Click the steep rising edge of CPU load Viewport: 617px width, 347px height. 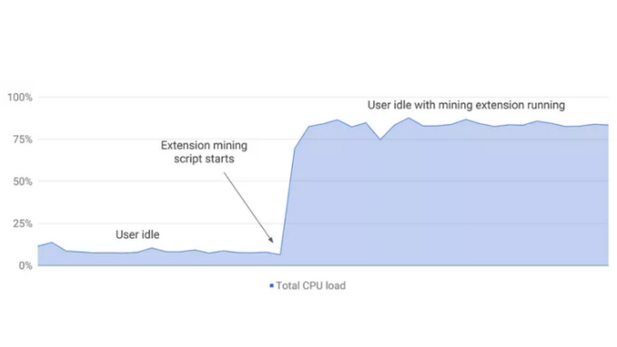point(288,201)
